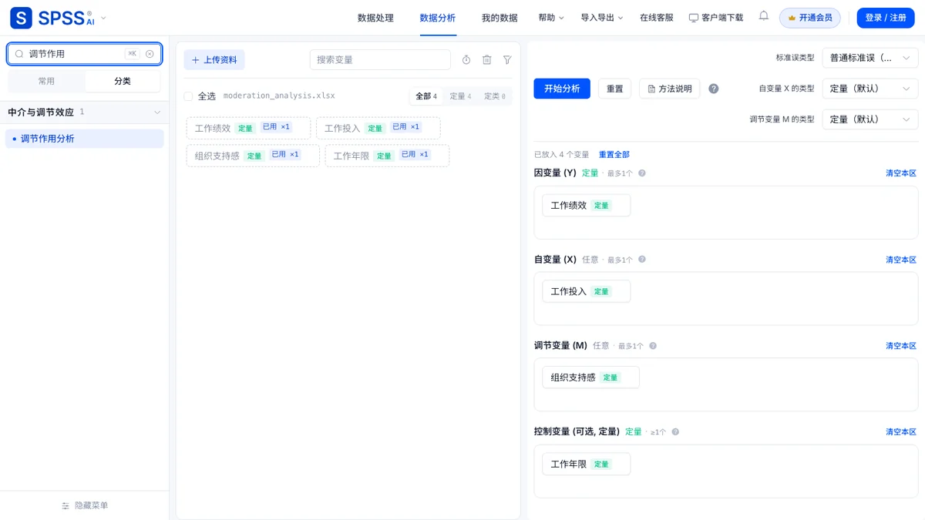Select the 组织支持感 chip in the variable list
The width and height of the screenshot is (925, 520).
coord(253,156)
